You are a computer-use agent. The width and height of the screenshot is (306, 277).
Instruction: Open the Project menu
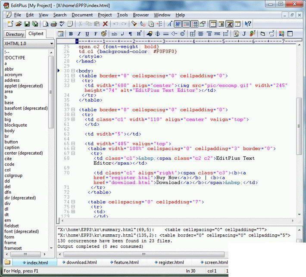tap(105, 15)
